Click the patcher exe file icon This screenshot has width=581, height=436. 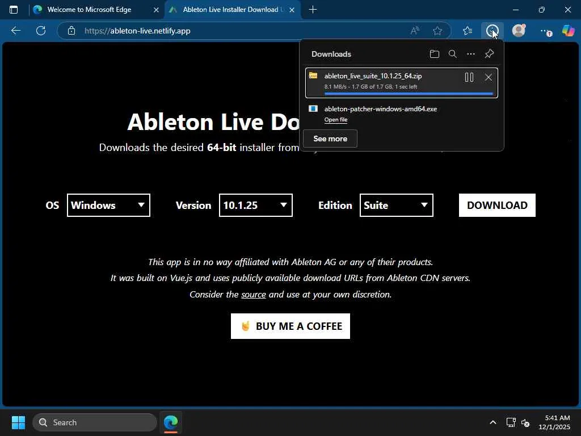[x=313, y=108]
